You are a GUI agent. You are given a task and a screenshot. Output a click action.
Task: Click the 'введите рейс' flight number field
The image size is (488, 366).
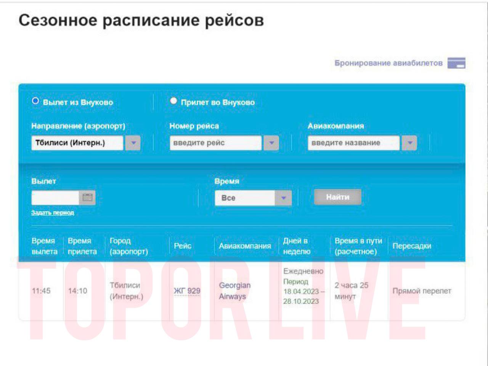coord(215,143)
